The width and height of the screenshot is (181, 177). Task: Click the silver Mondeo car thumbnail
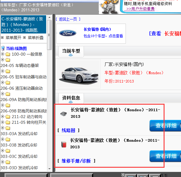(79, 74)
